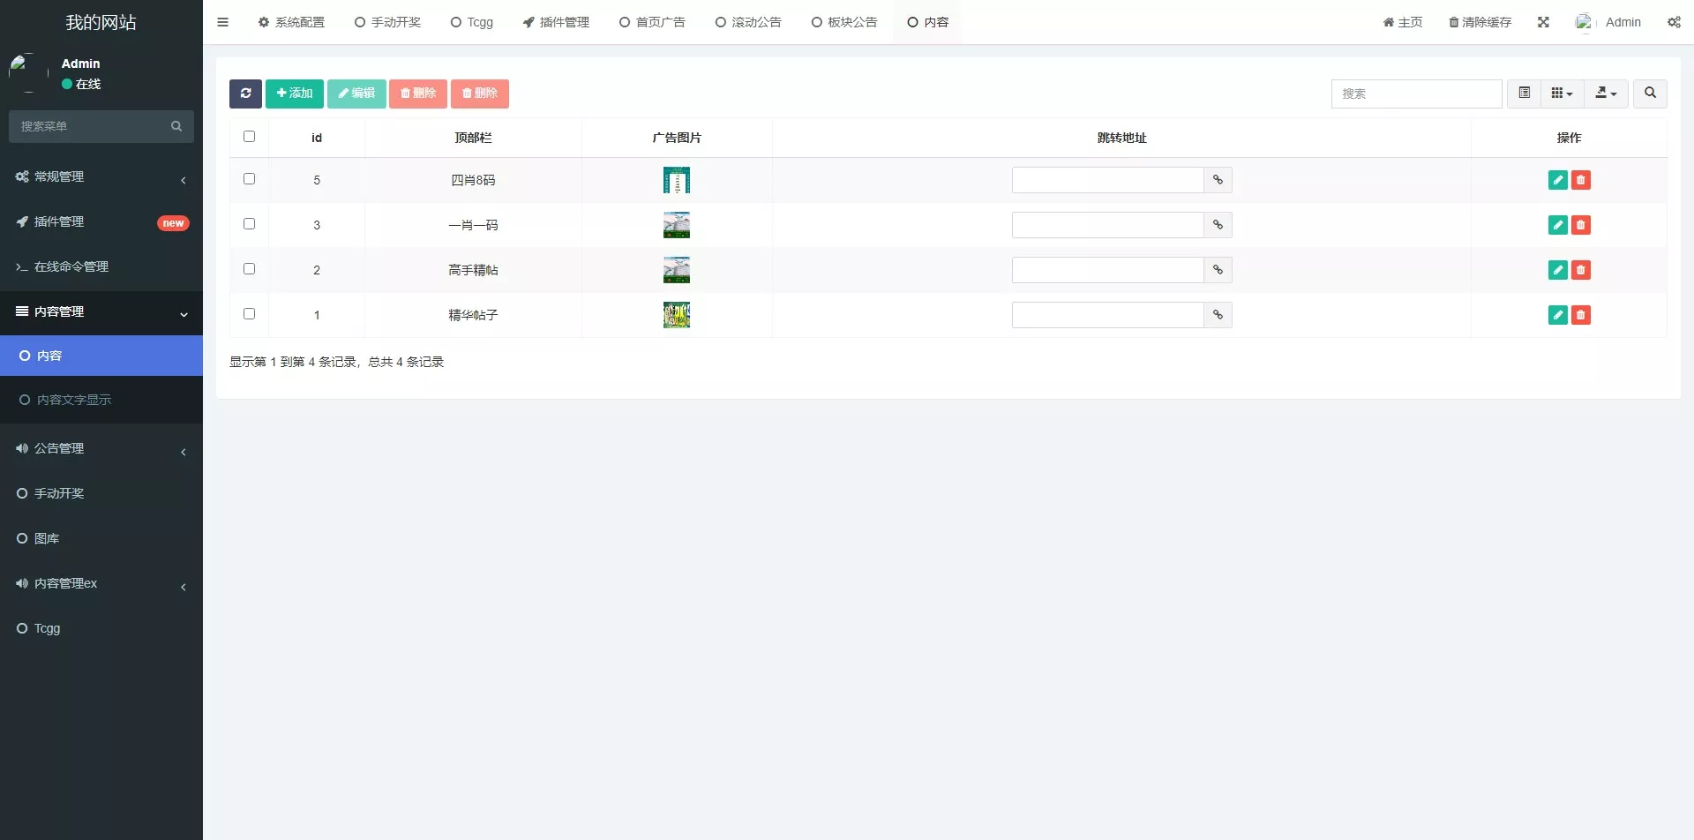The image size is (1694, 840).
Task: Check the row for id 5
Action: [249, 178]
